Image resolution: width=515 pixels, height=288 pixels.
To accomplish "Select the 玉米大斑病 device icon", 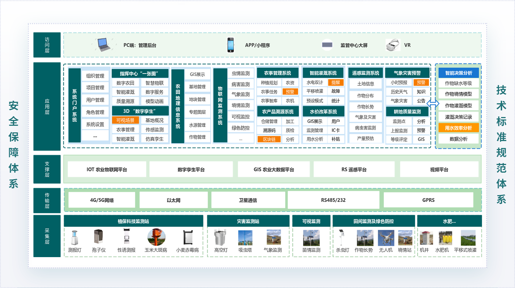I will [x=156, y=237].
